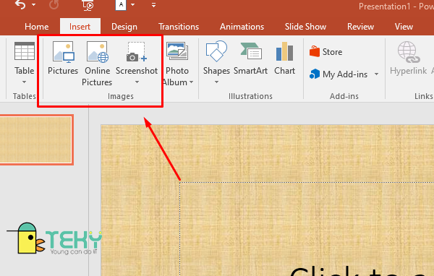Select the Insert tab
Screen dimensions: 434x276
[x=80, y=27]
